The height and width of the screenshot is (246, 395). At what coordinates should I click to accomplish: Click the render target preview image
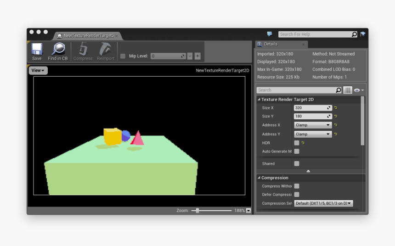[x=139, y=135]
